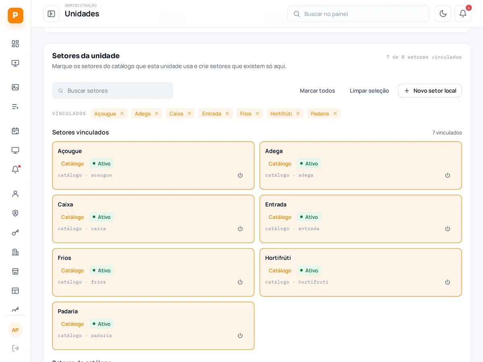The image size is (483, 362).
Task: Open the AP user avatar
Action: click(15, 330)
